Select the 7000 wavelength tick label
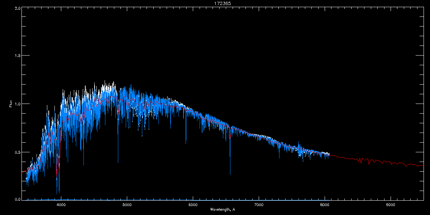The image size is (430, 215). point(259,205)
